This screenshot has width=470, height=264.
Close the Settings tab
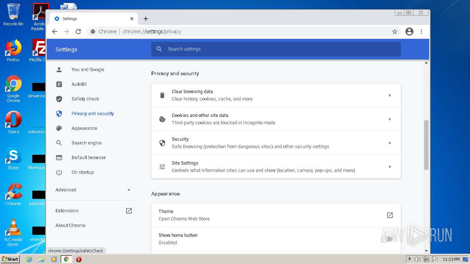132,19
